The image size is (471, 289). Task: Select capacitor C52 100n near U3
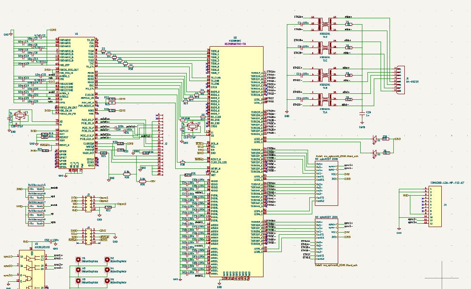click(52, 241)
